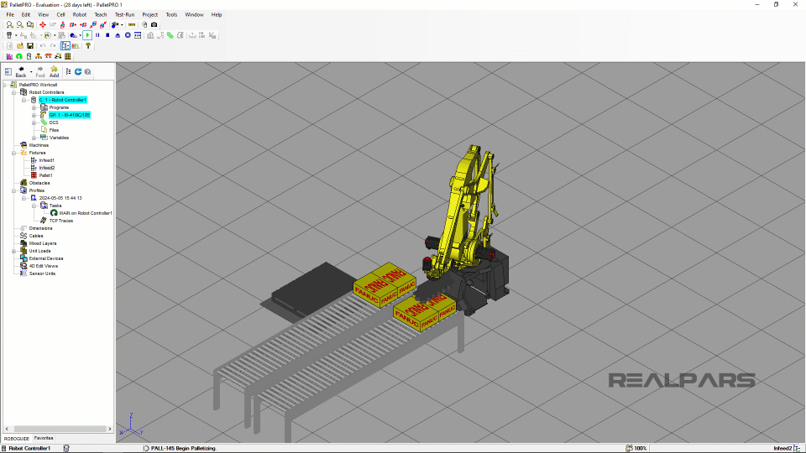Click the run panel display icon

pyautogui.click(x=138, y=35)
